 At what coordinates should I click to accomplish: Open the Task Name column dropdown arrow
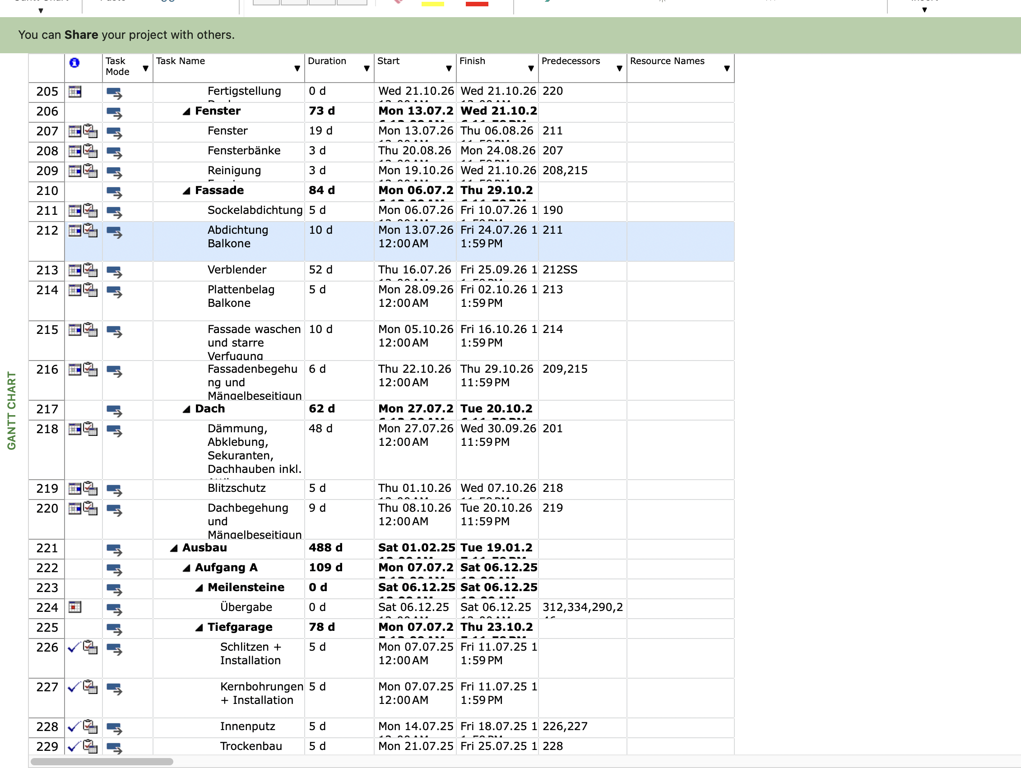pyautogui.click(x=297, y=69)
